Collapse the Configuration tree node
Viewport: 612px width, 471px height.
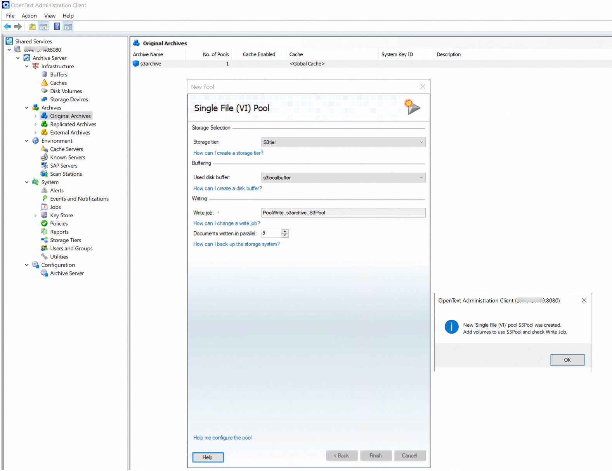click(x=27, y=265)
